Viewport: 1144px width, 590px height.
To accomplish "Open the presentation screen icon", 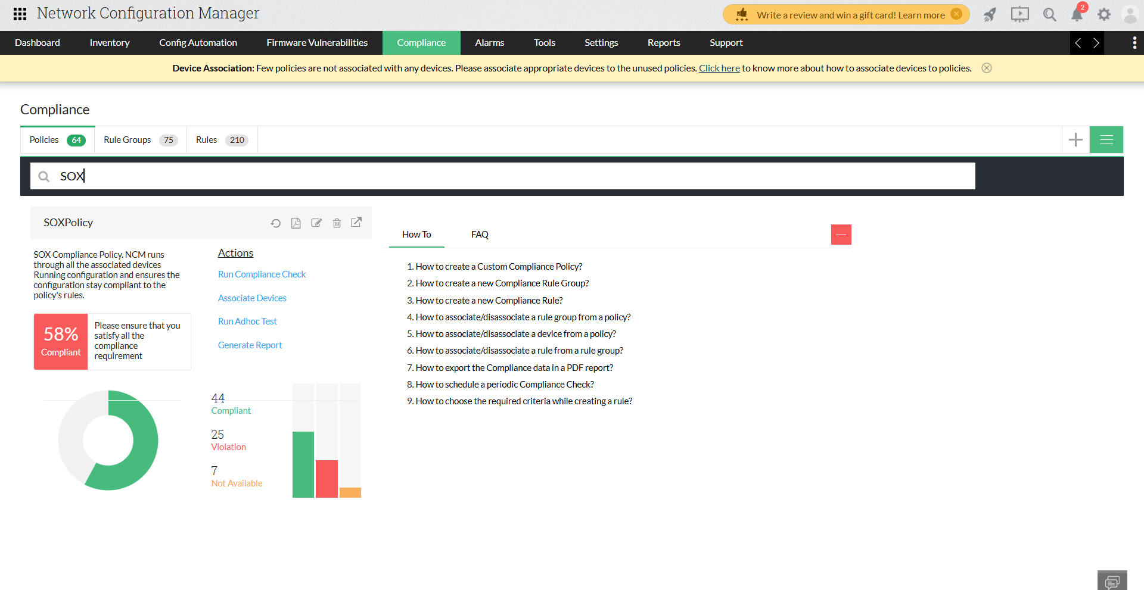I will 1019,14.
